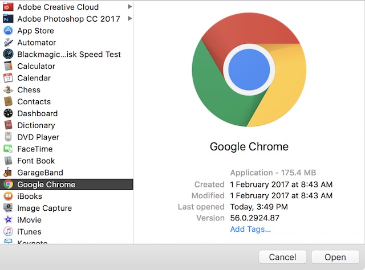Click the Calculator app icon
Screen dimensions: 365x270
[8, 66]
